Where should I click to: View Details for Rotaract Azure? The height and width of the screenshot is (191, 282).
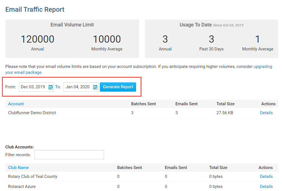[x=266, y=187]
